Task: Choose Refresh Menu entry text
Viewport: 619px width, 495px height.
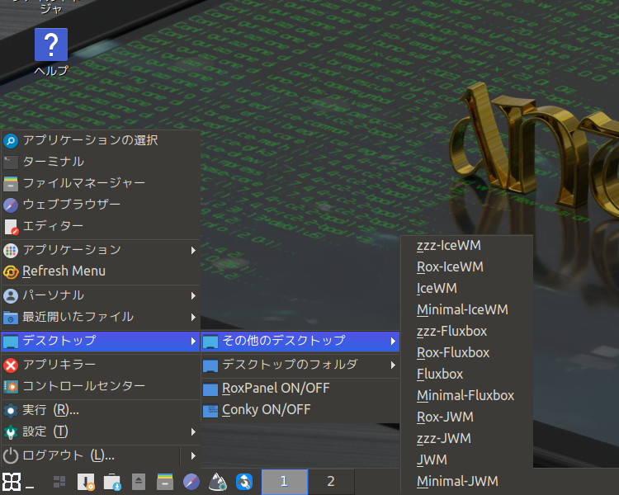Action: click(x=64, y=271)
